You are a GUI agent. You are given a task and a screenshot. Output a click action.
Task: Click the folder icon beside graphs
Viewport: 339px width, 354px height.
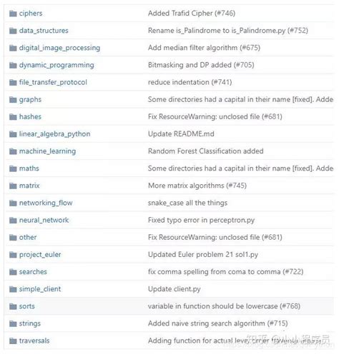pos(13,100)
